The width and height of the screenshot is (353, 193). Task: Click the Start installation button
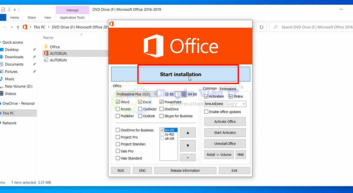(x=181, y=74)
